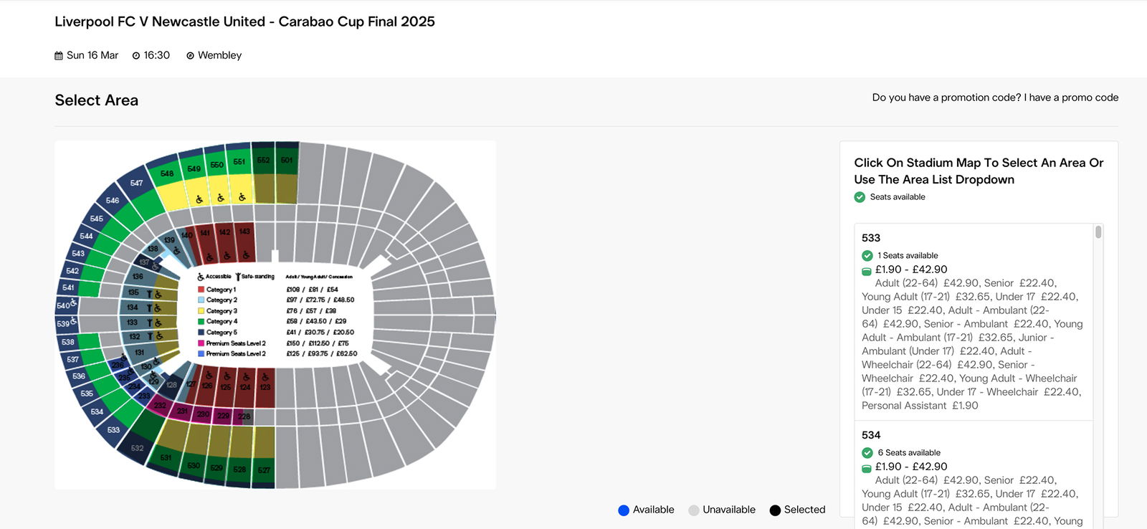Open the area list dropdown for section 533
Image resolution: width=1147 pixels, height=529 pixels.
click(x=870, y=237)
